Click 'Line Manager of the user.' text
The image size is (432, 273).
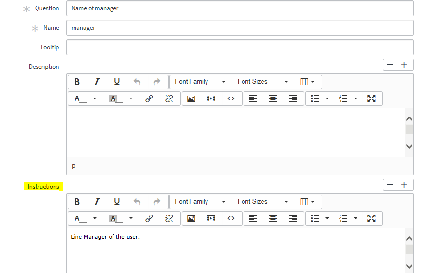point(105,237)
